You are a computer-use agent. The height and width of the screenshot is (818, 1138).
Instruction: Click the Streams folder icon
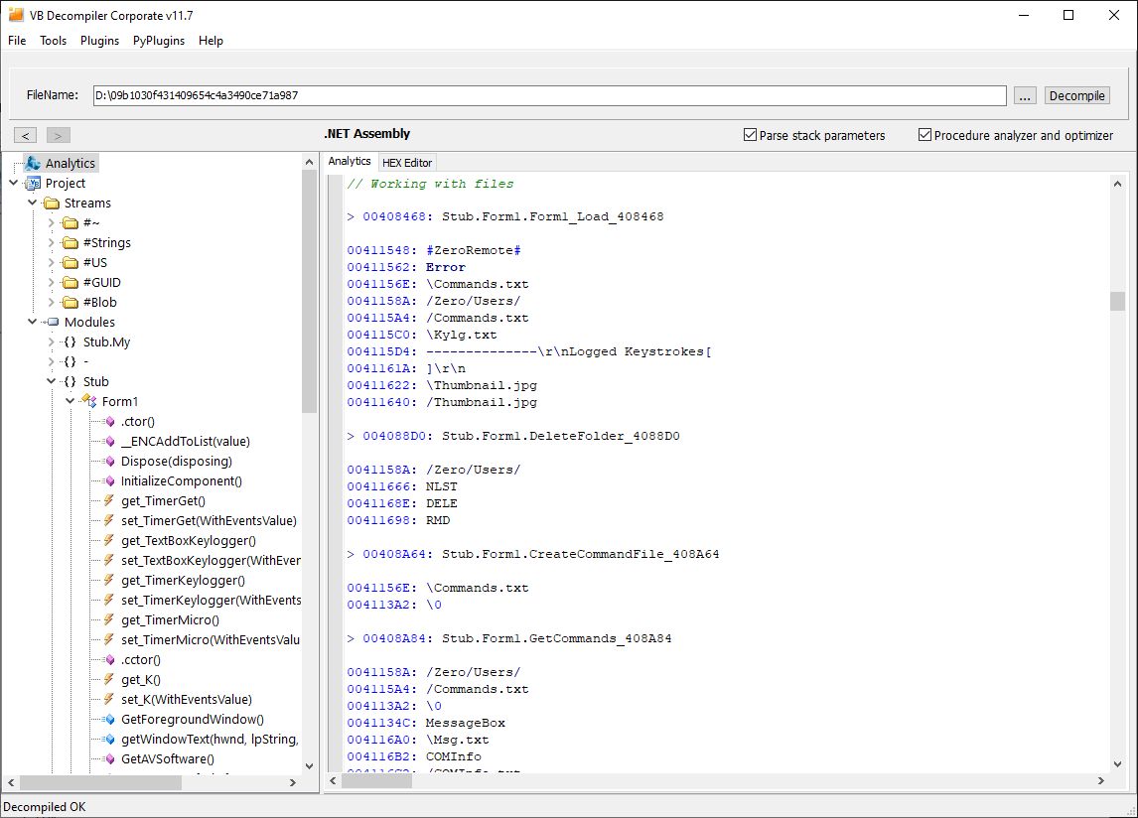pos(52,204)
